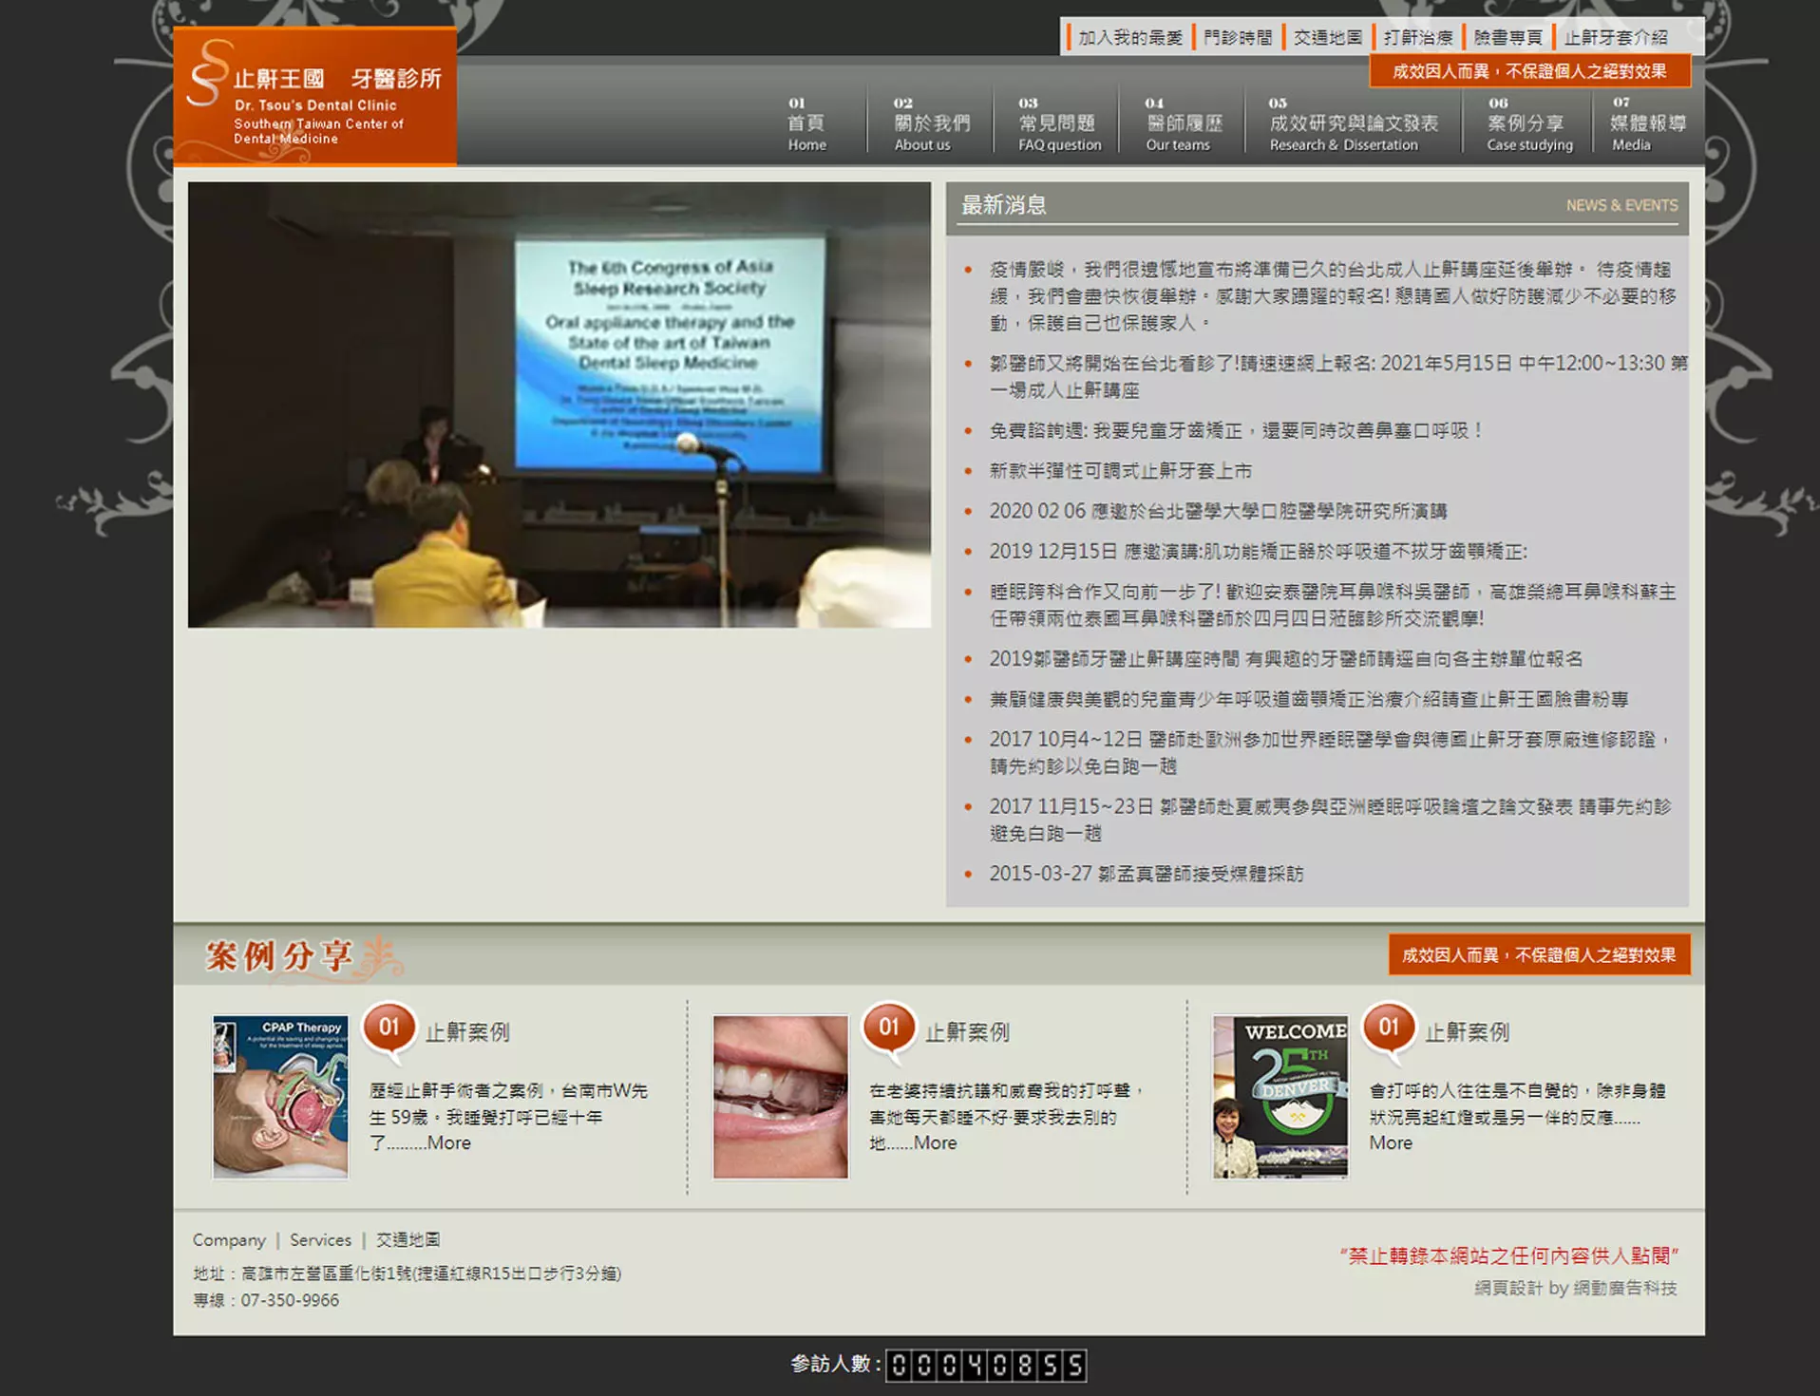Open news 2017 11月15~23日 夏威夷
The image size is (1820, 1396).
click(1330, 820)
